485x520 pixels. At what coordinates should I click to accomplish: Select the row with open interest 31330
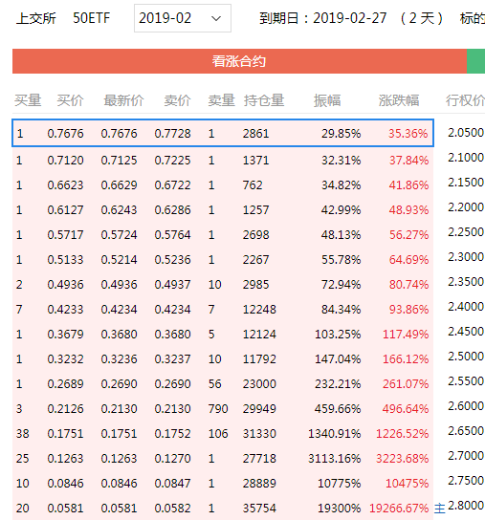pos(223,433)
